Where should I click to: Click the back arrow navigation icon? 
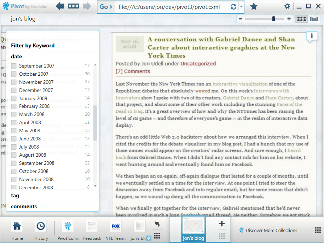[60, 6]
